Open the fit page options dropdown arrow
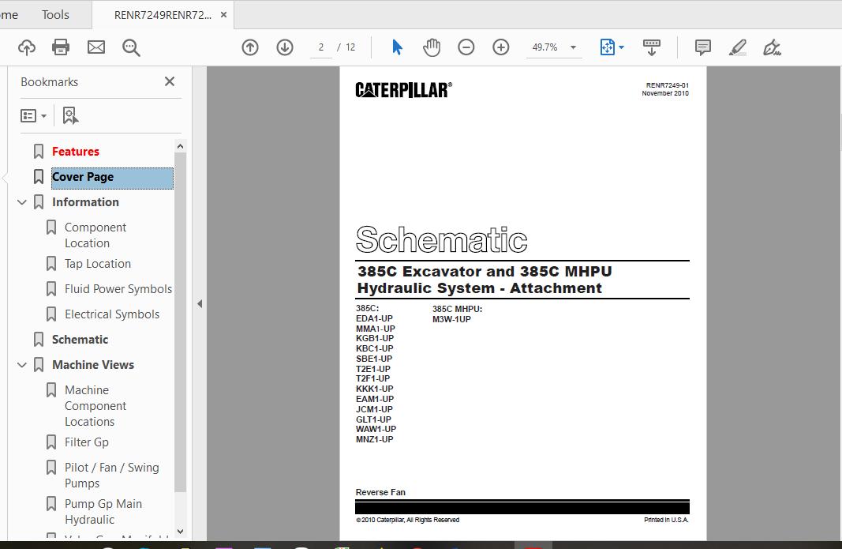The image size is (842, 549). coord(621,48)
